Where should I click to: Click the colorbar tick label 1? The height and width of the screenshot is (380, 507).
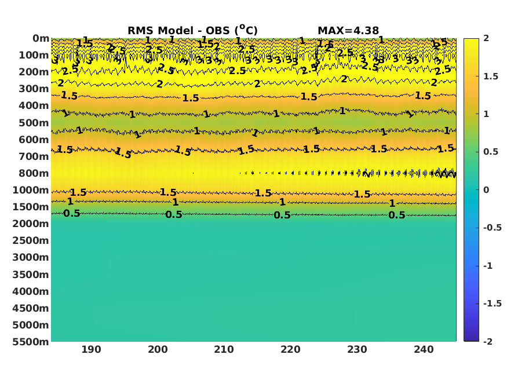point(486,114)
